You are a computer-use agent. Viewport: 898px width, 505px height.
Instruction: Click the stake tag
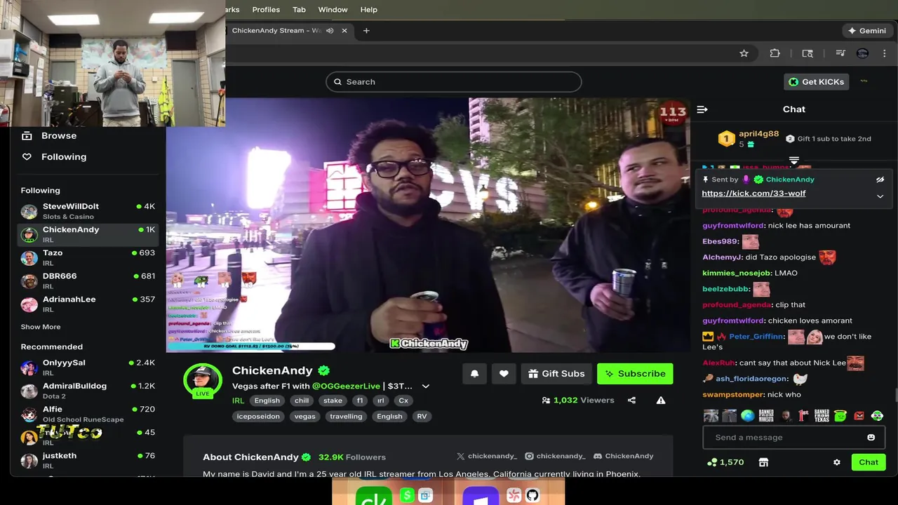(333, 400)
